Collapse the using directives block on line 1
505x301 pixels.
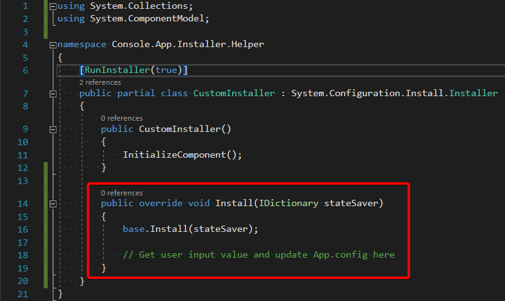tap(53, 6)
